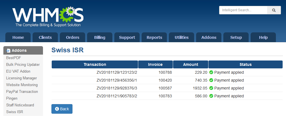The height and width of the screenshot is (121, 286).
Task: Open Swiss ISR sidebar link
Action: point(15,112)
